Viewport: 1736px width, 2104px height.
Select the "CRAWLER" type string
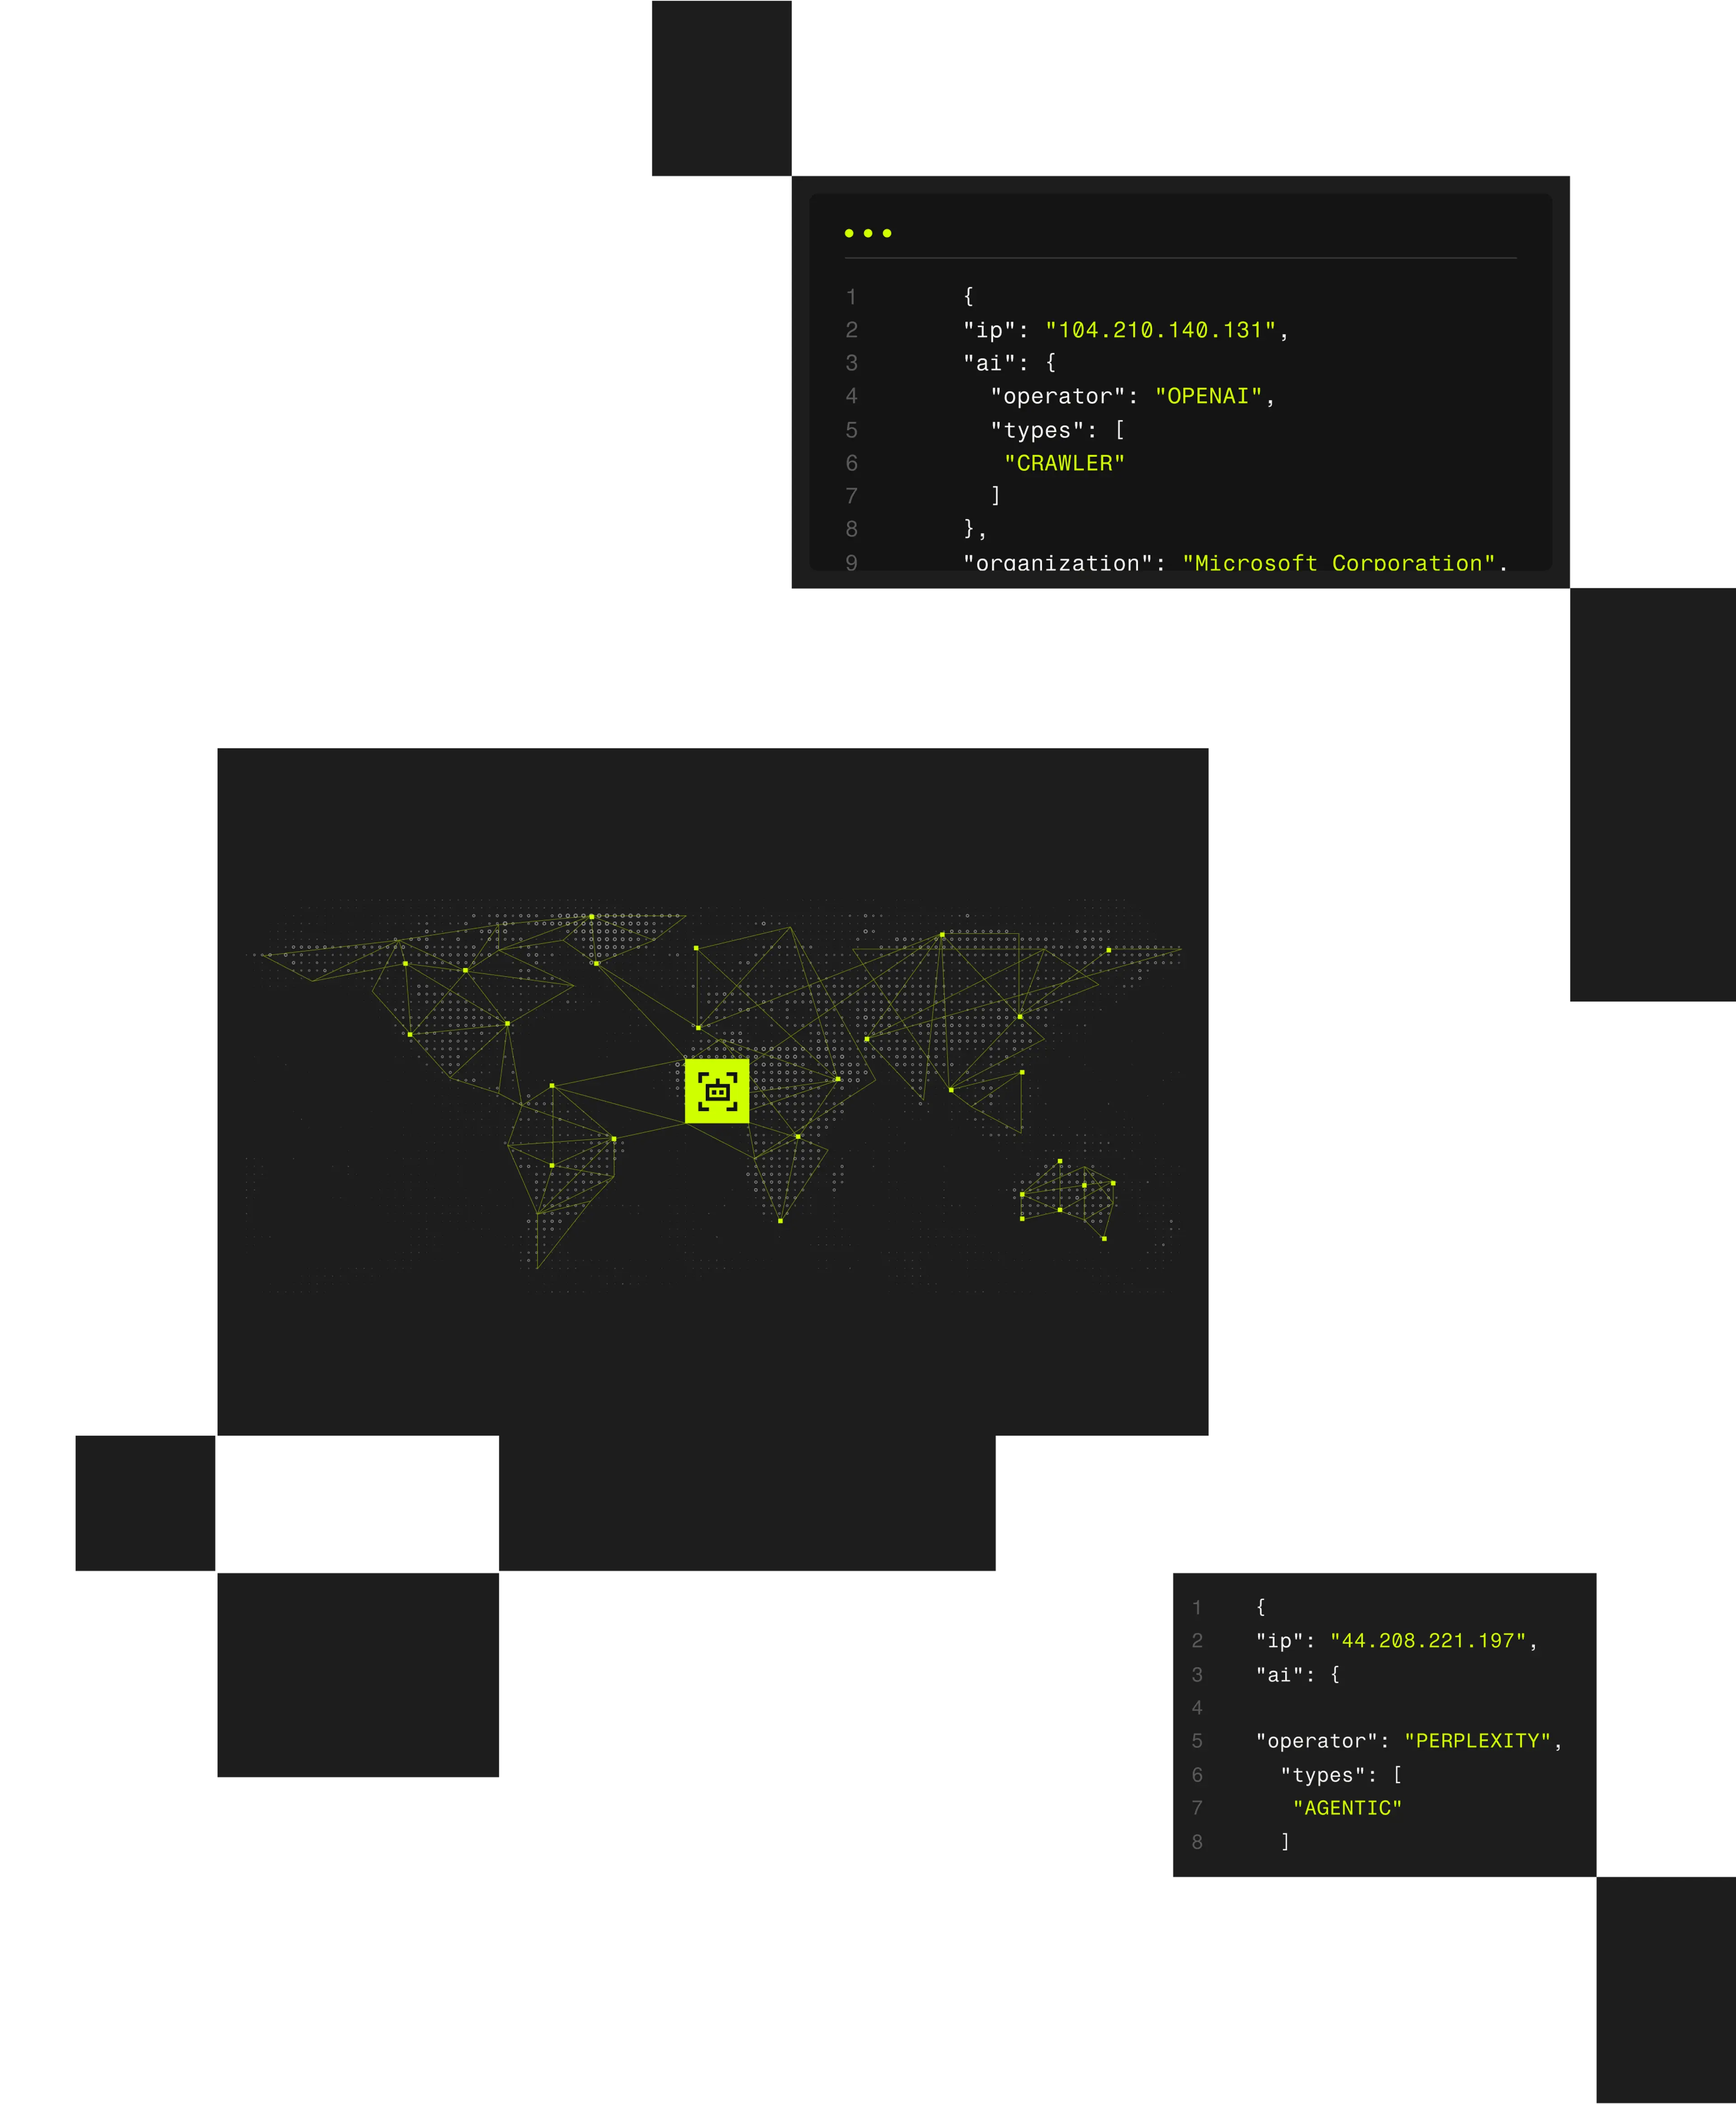[1064, 463]
